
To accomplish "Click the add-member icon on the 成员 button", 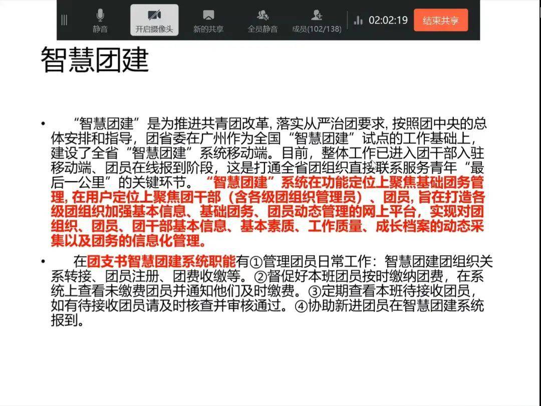I will tap(316, 14).
